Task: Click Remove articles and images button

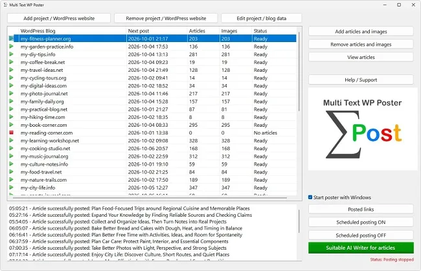Action: (361, 44)
